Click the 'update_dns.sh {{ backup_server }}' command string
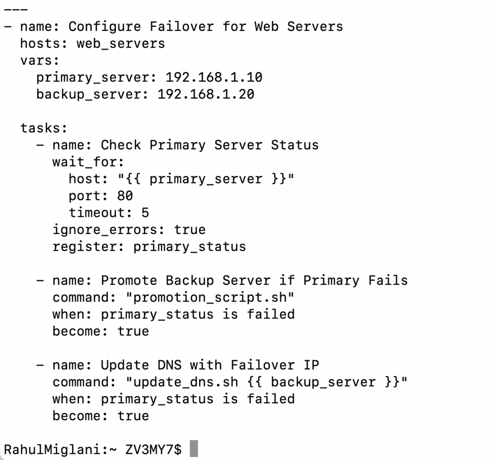Viewport: 493px width, 460px height. 267,382
